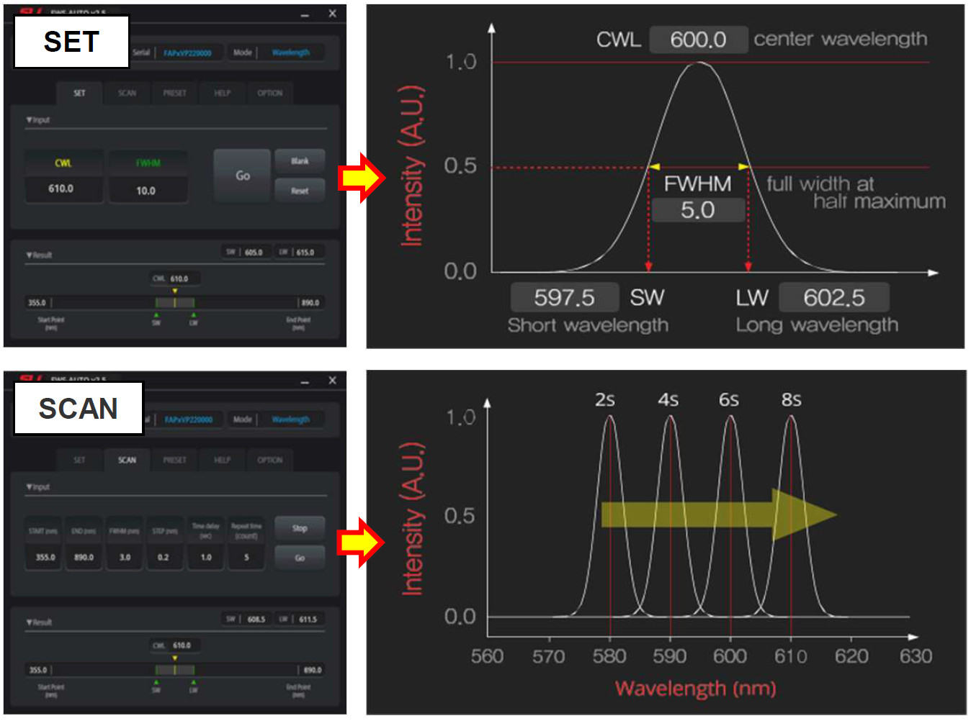
Task: Click STEP field 0.2 in SCAN input
Action: click(164, 557)
